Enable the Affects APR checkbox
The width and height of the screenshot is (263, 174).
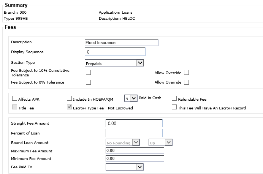click(x=14, y=98)
